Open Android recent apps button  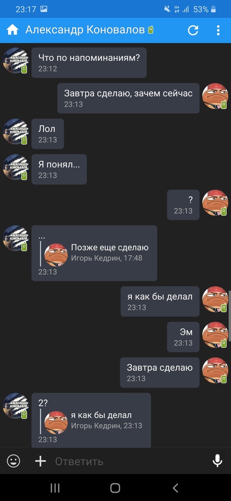(55, 488)
